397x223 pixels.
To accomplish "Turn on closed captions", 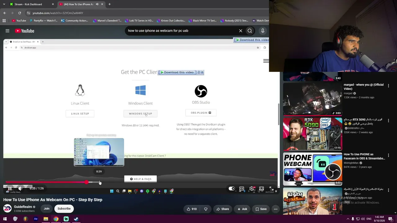I will (242, 188).
